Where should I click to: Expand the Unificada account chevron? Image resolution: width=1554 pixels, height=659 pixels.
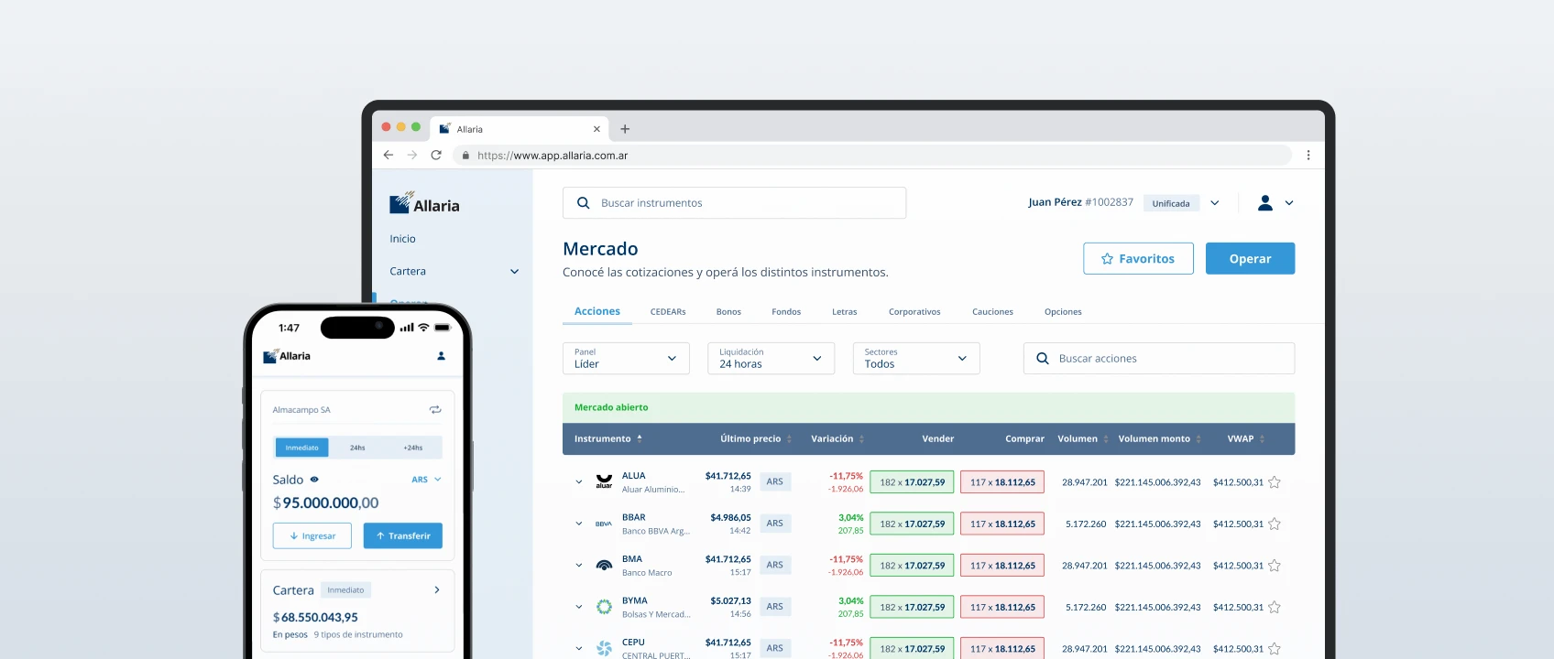coord(1215,203)
